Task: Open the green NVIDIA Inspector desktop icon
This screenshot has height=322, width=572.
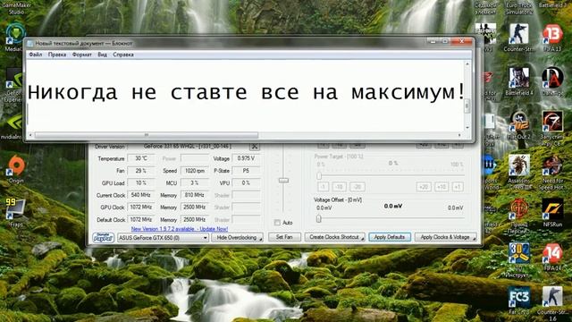Action: [x=15, y=123]
